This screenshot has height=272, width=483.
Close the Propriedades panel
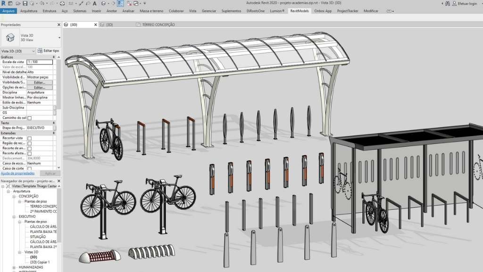coord(58,24)
